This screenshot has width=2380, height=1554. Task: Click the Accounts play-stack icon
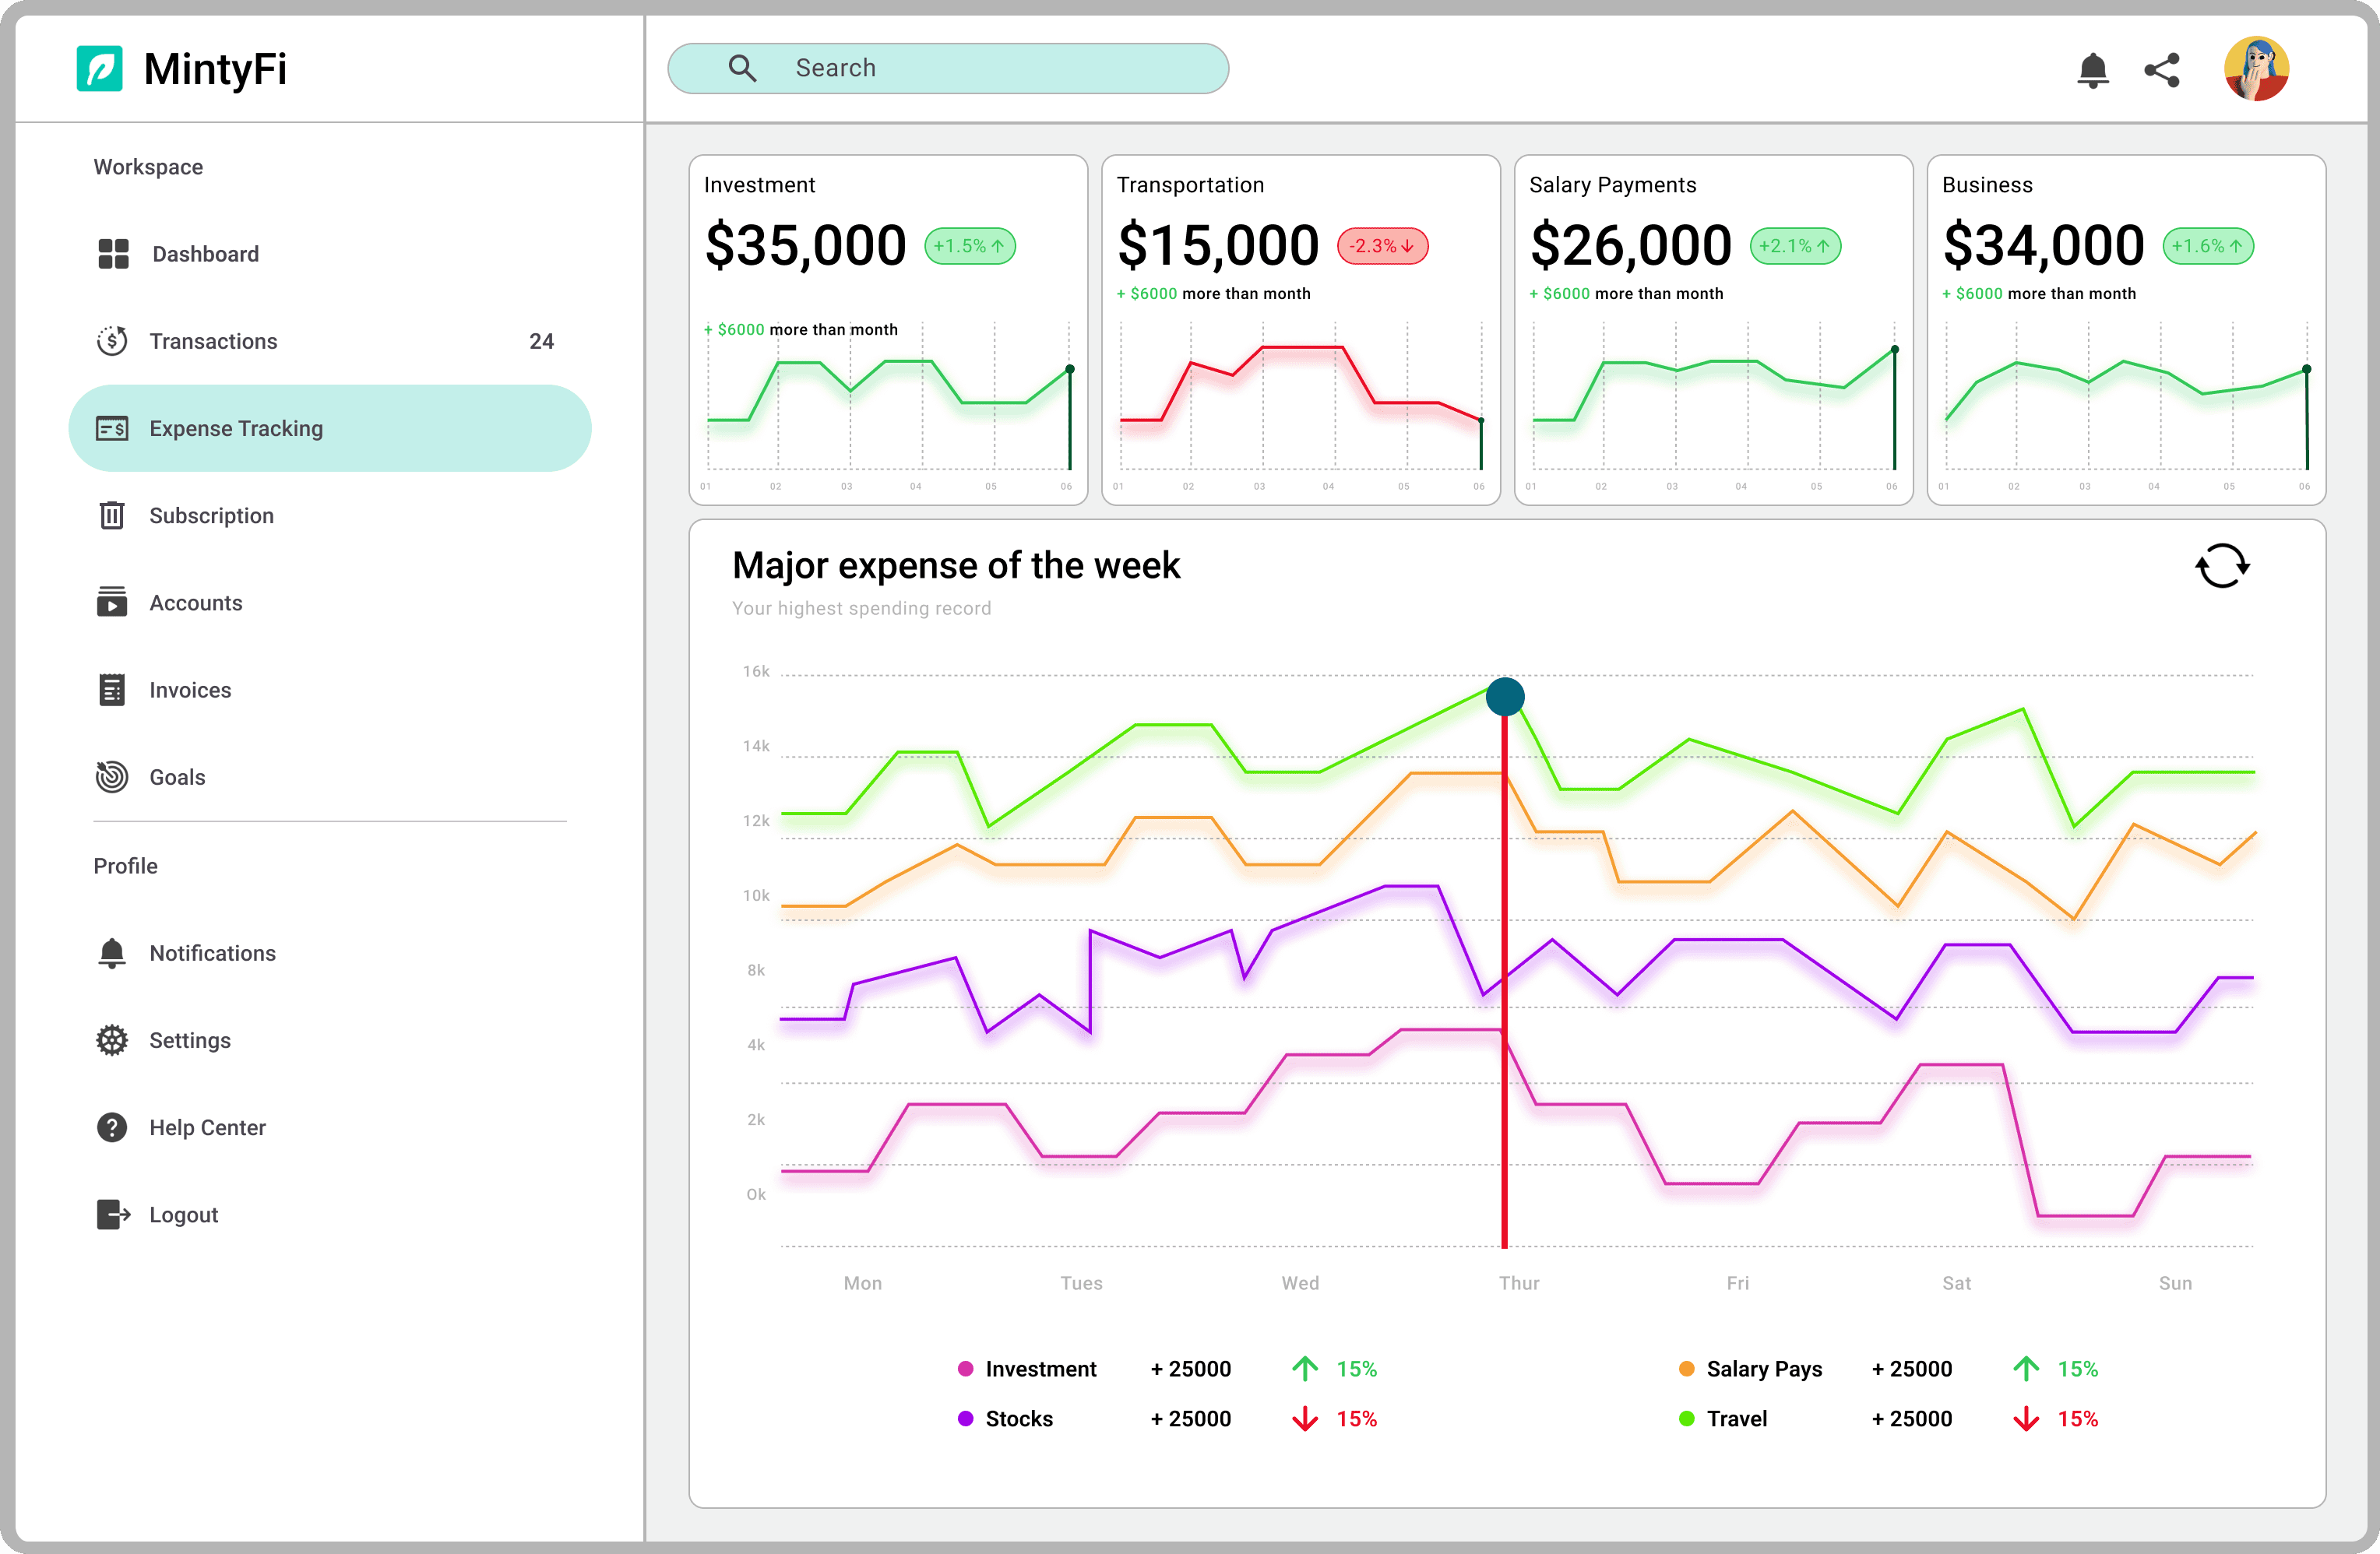click(112, 602)
